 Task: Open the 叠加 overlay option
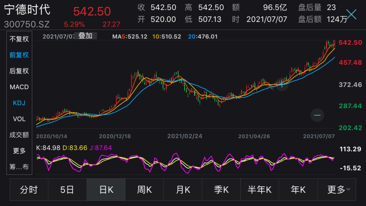pyautogui.click(x=85, y=36)
